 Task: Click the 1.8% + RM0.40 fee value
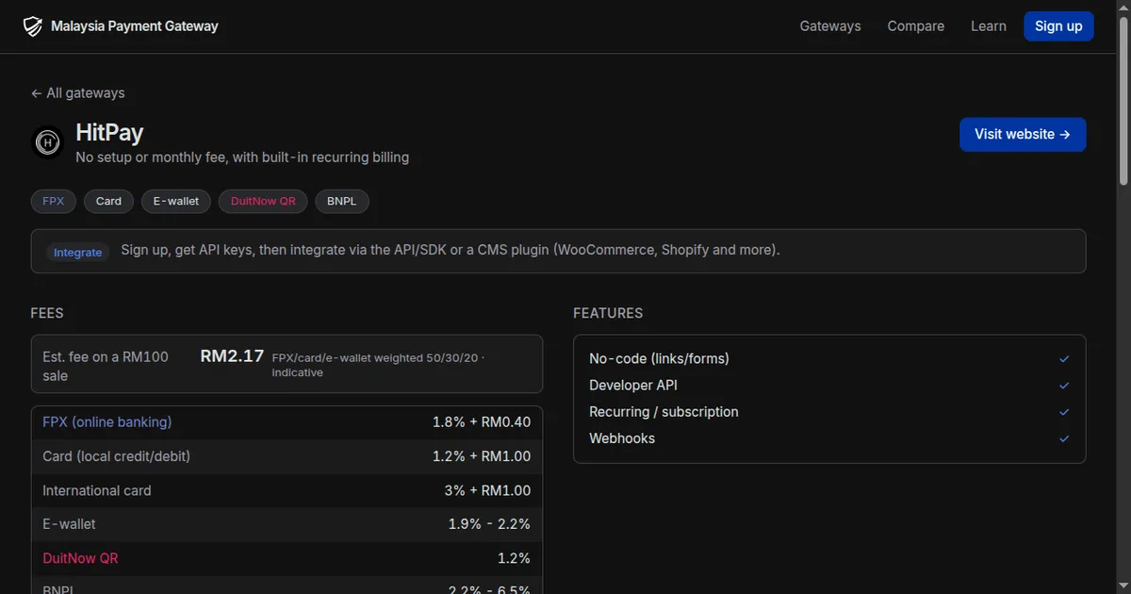pos(482,422)
